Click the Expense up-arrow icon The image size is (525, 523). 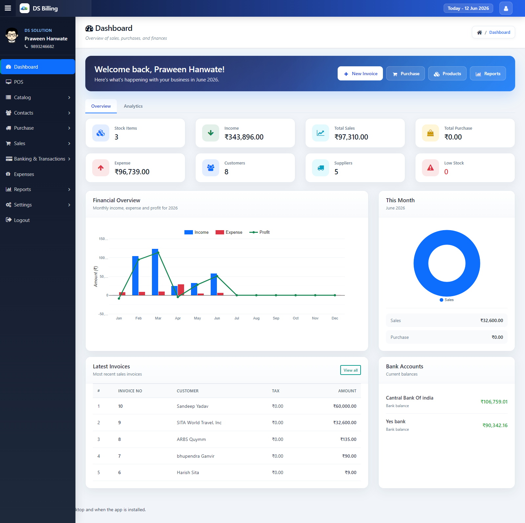101,168
